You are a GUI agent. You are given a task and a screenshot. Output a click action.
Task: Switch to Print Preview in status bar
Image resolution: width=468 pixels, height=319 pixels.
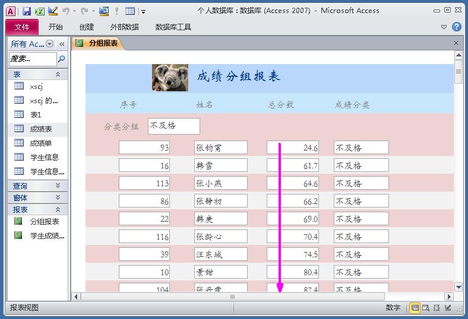(426, 308)
